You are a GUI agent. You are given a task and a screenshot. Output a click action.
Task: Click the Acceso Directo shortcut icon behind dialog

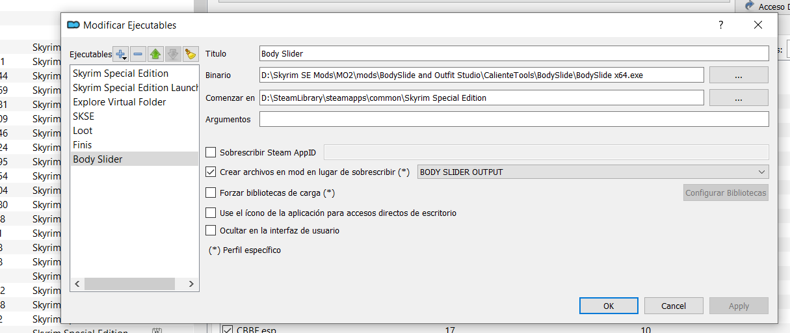(748, 5)
